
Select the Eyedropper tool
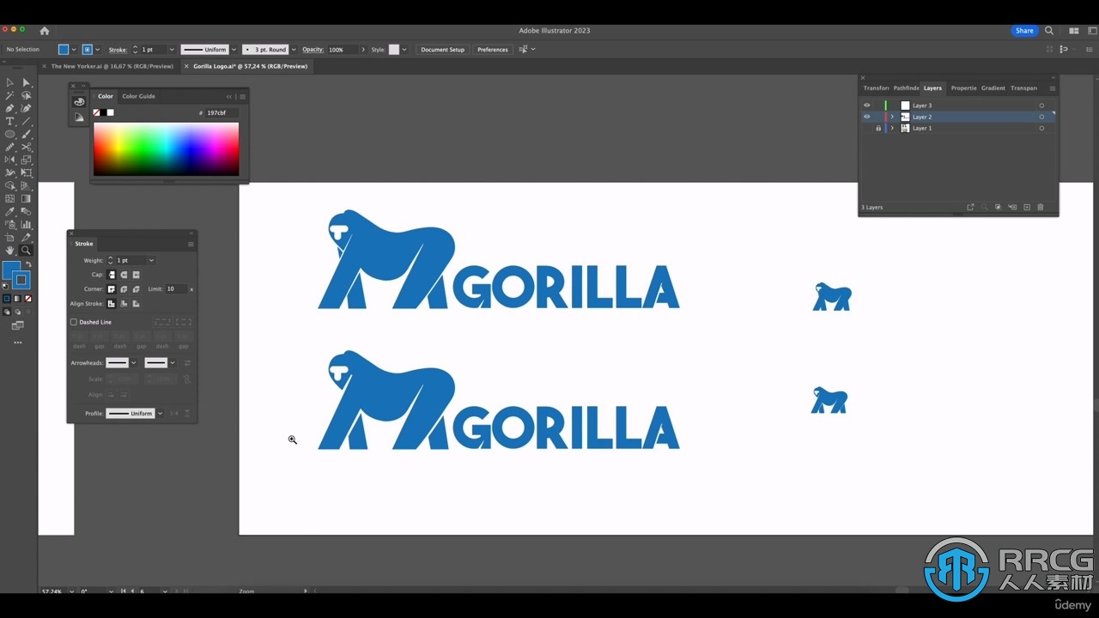pyautogui.click(x=9, y=212)
